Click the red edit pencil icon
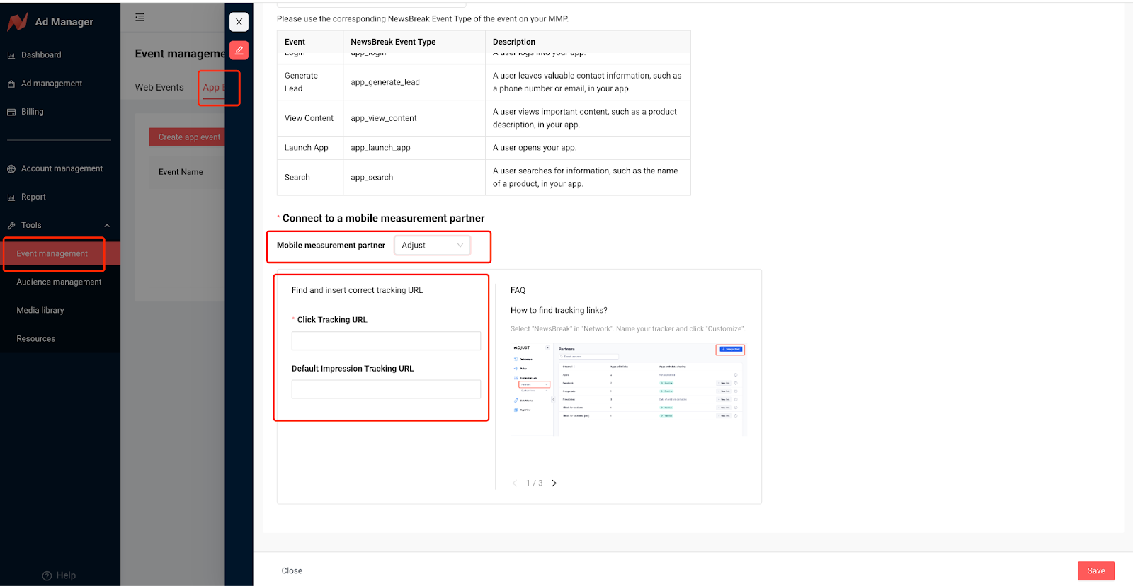Viewport: 1133px width, 586px height. click(x=239, y=50)
